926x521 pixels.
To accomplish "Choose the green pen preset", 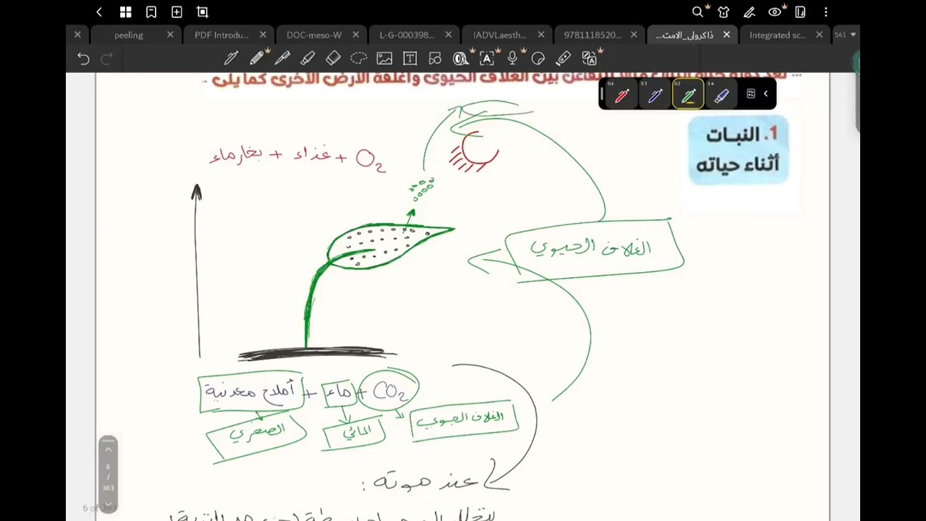I will 688,94.
